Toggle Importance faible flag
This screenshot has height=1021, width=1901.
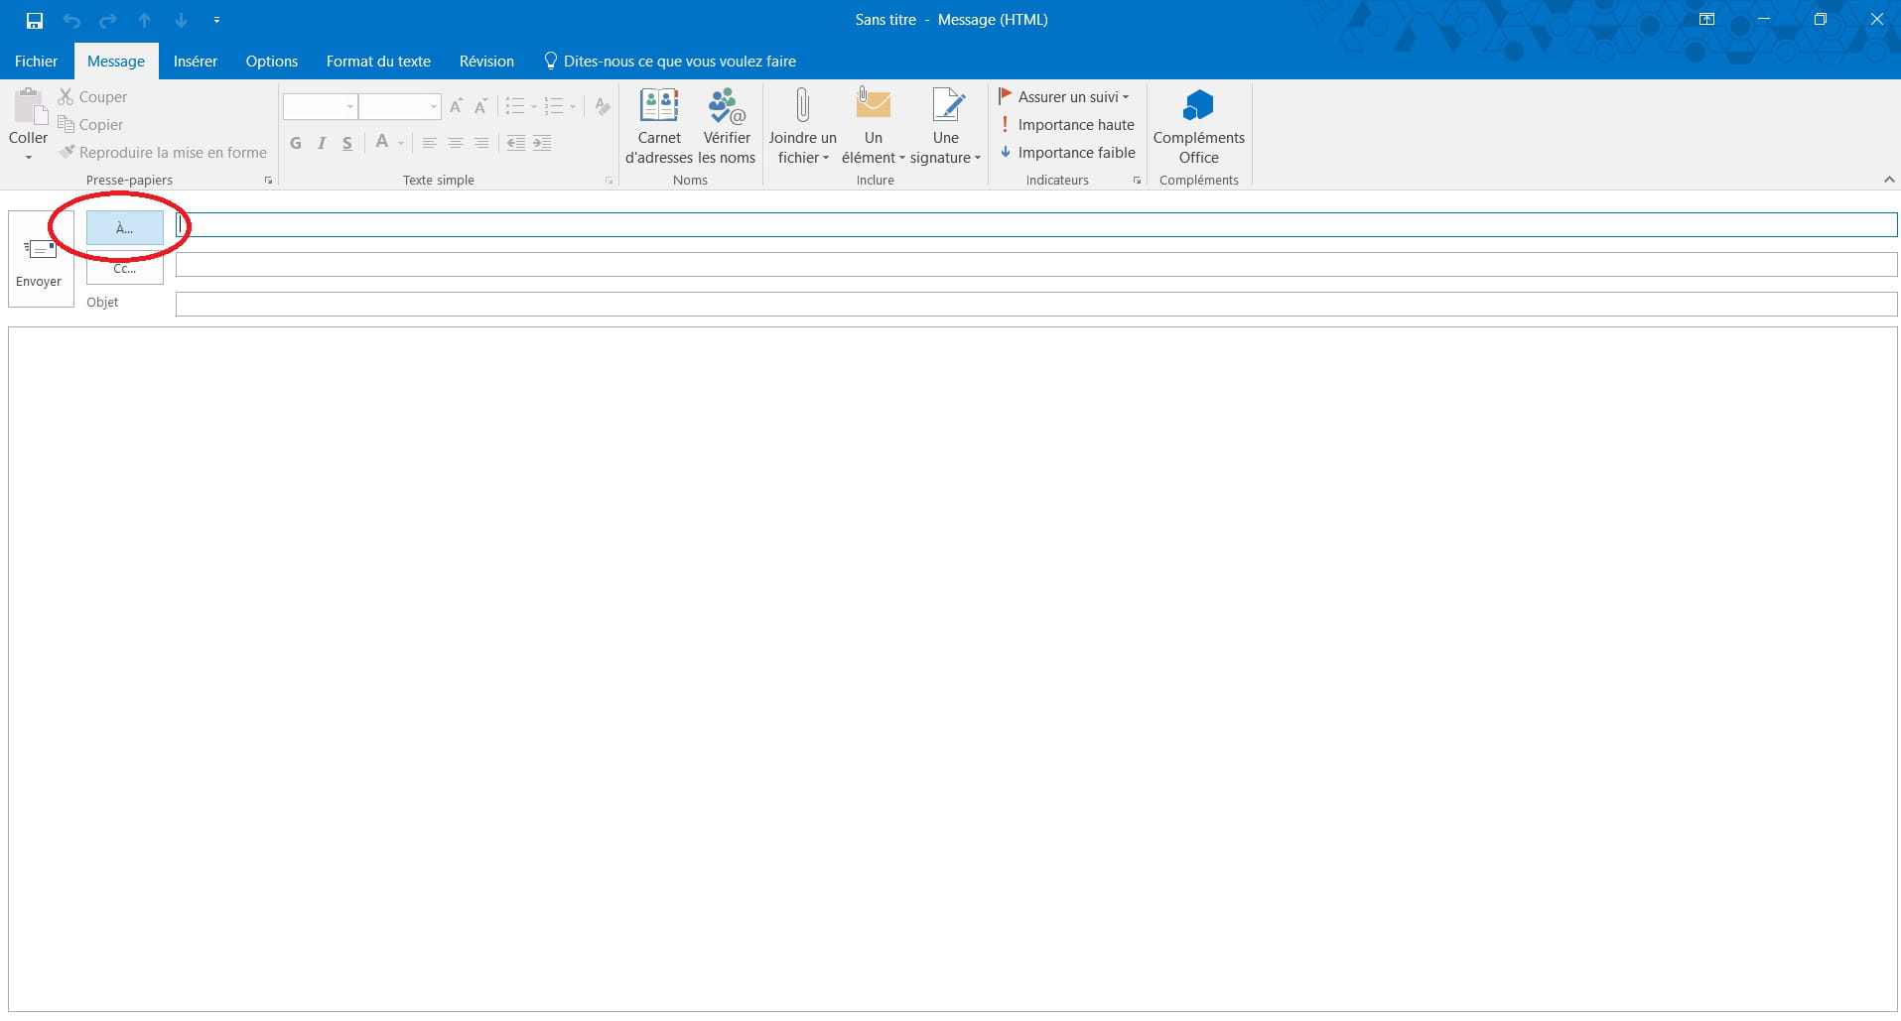click(1067, 153)
